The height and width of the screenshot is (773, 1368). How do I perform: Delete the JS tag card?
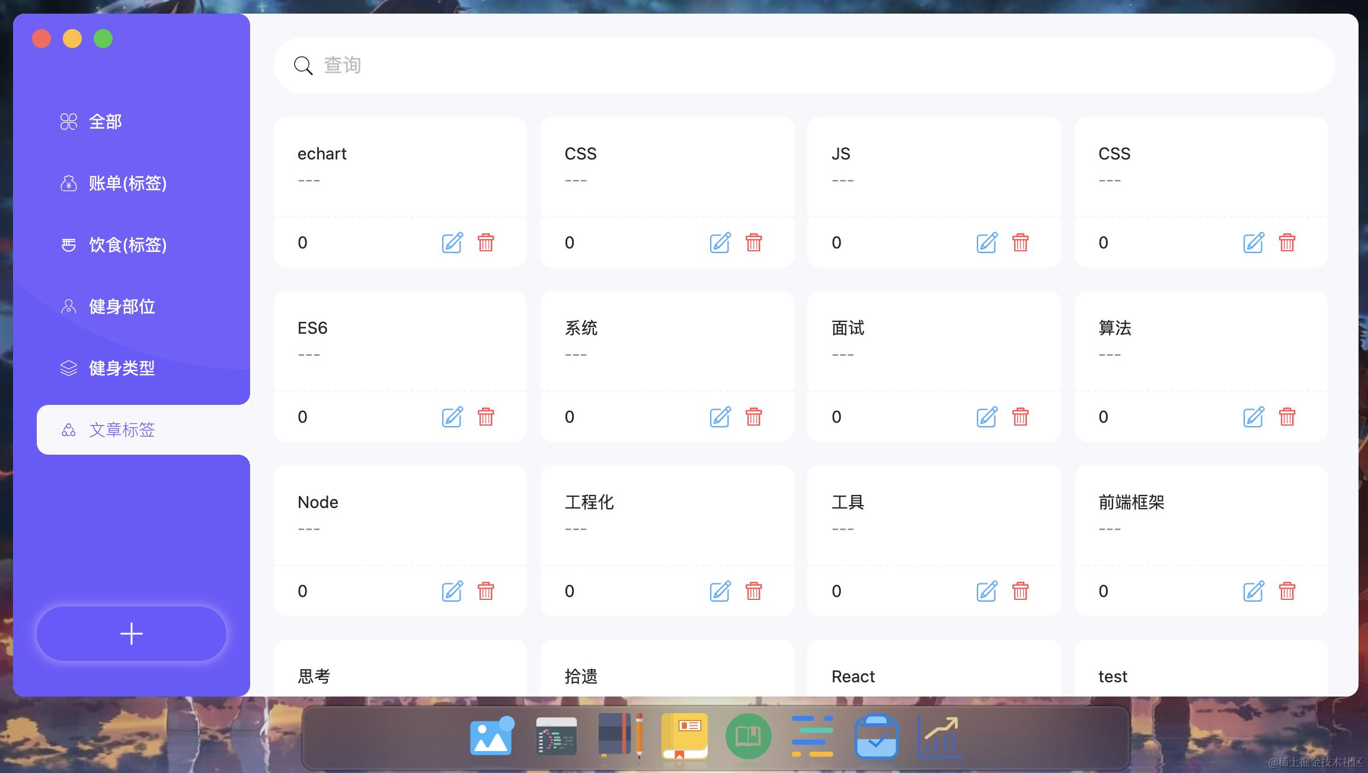pyautogui.click(x=1020, y=242)
